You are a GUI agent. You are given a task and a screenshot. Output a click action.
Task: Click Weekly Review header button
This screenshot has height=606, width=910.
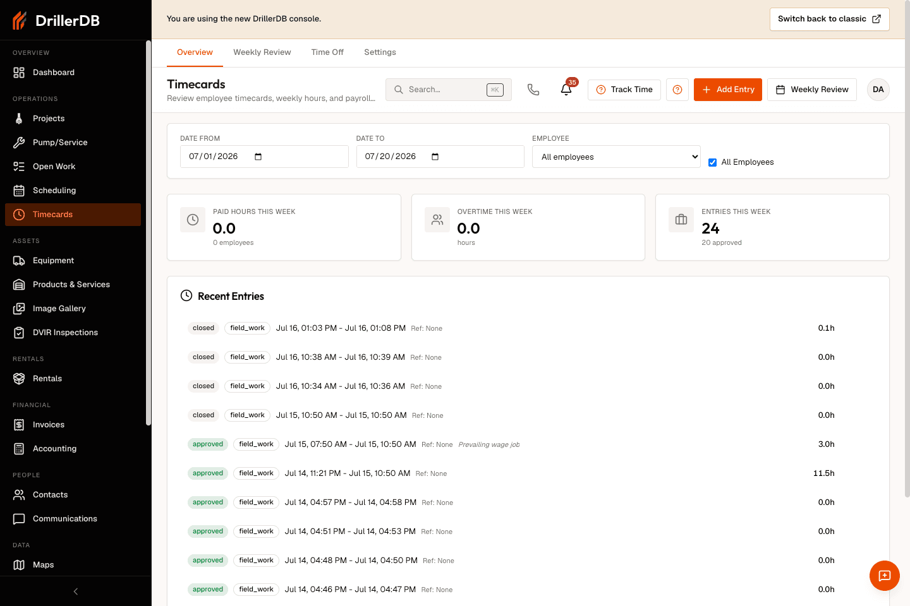812,90
